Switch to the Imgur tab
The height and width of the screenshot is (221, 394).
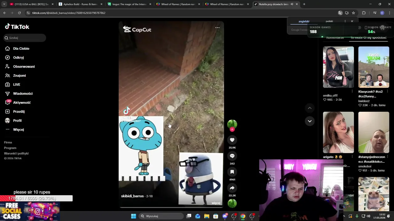(130, 4)
